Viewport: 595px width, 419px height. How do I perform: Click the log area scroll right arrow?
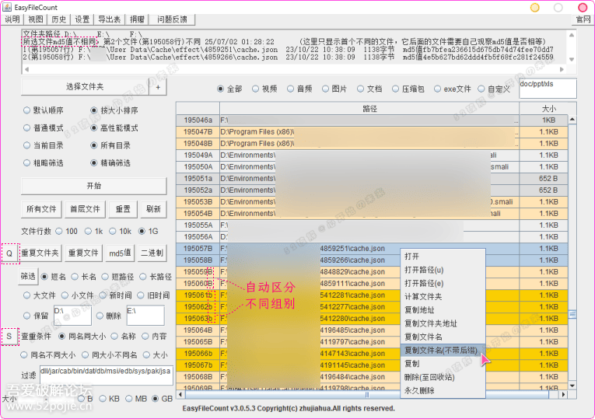(562, 69)
